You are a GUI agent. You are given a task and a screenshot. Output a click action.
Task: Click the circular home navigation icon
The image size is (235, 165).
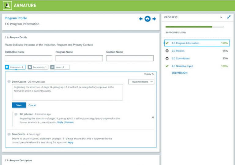147,19
